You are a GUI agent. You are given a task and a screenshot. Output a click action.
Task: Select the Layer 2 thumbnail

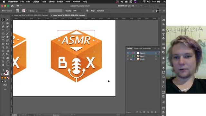click(x=138, y=53)
